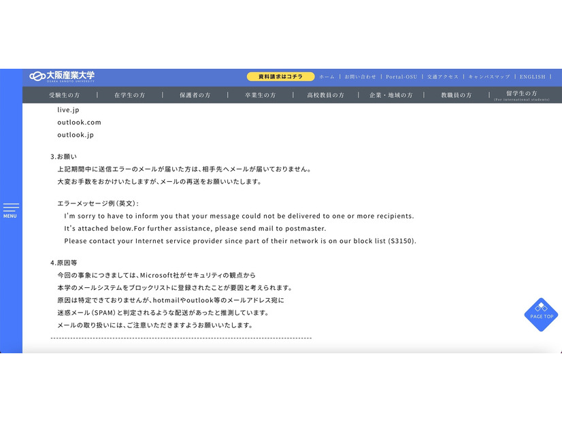Click the Portal-OSU header link
The height and width of the screenshot is (422, 562).
coord(402,76)
